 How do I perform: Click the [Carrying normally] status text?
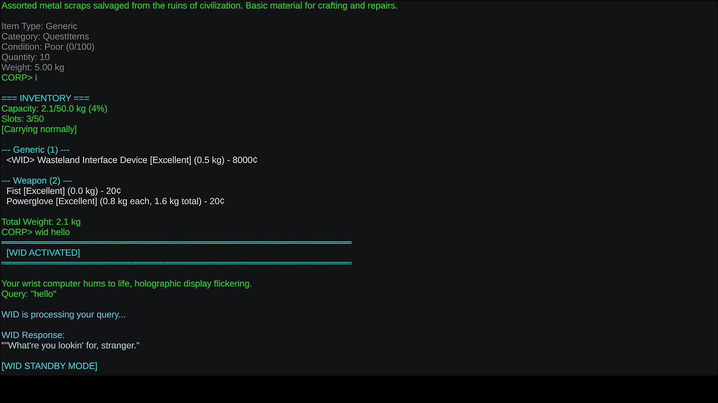39,129
